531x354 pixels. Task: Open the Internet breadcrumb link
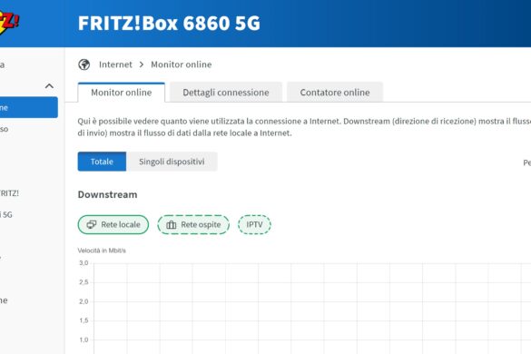(115, 64)
